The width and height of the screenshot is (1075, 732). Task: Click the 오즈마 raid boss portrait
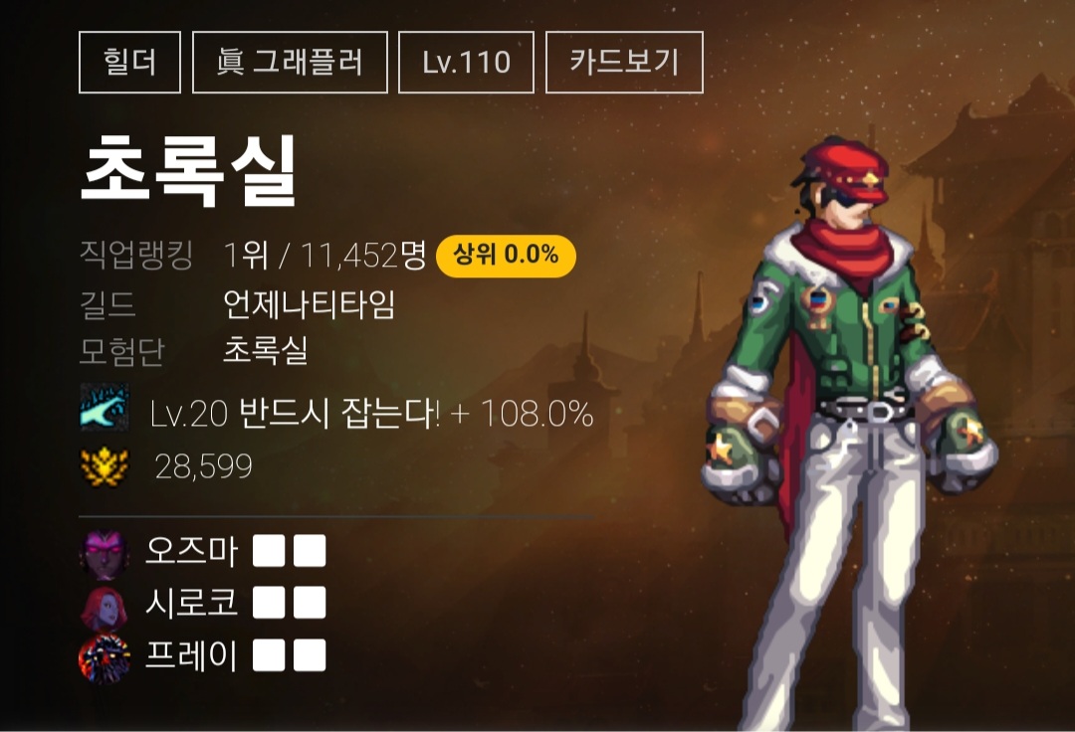pyautogui.click(x=105, y=553)
